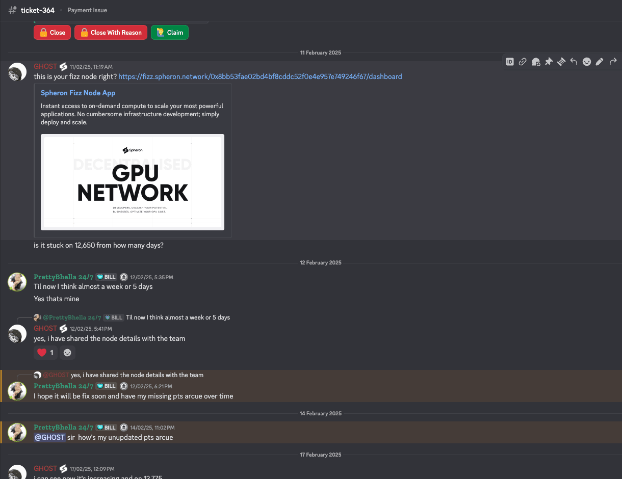Mark message unread via bubble icon
This screenshot has width=622, height=479.
click(x=536, y=62)
